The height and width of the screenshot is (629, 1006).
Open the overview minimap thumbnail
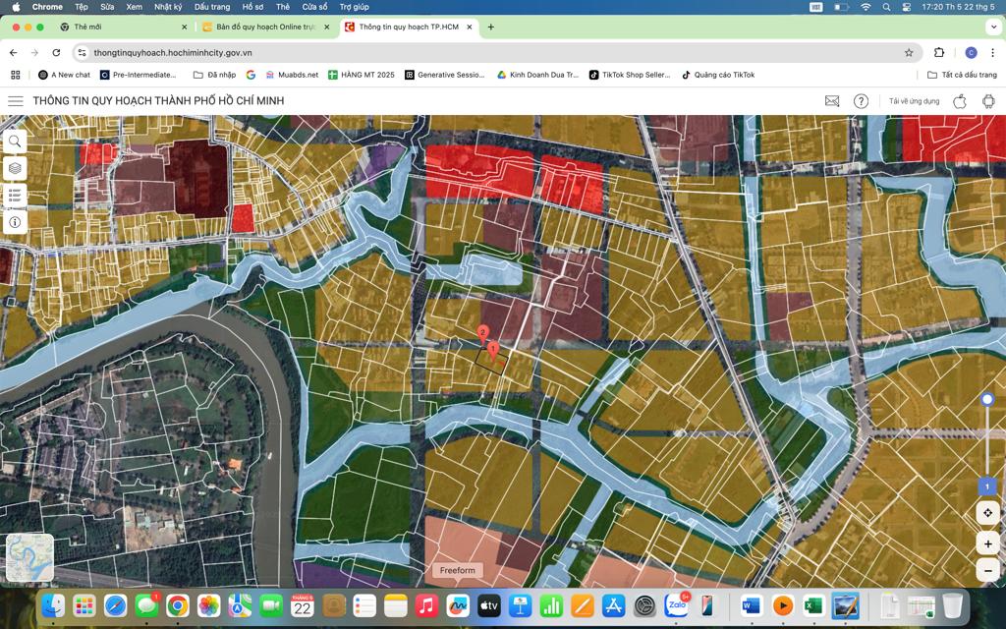click(x=30, y=557)
